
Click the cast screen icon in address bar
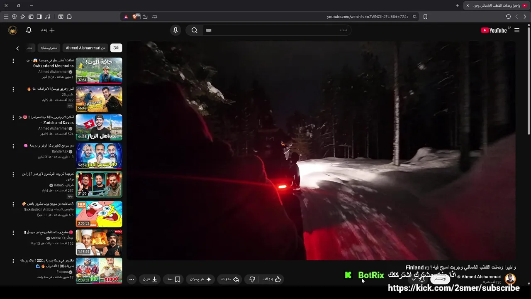[154, 17]
